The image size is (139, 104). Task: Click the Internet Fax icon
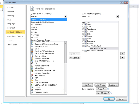click(32, 68)
